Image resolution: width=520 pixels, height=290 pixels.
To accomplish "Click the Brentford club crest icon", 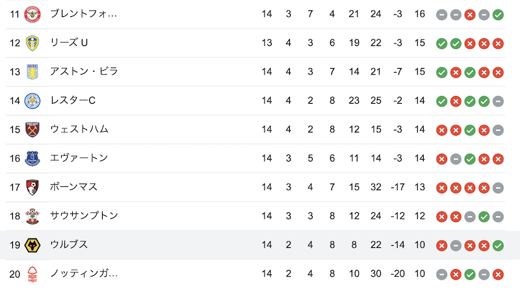I will (x=32, y=14).
